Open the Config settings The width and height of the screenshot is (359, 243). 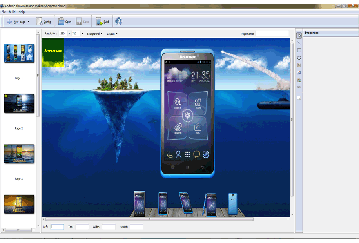pyautogui.click(x=44, y=22)
